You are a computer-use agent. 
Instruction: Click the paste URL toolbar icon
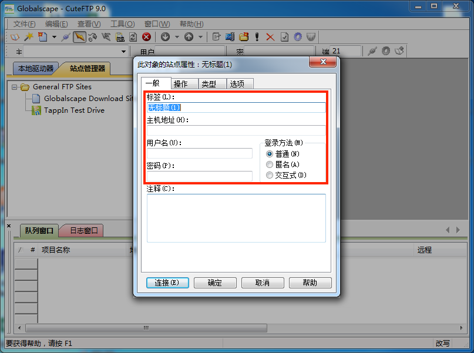[x=119, y=37]
